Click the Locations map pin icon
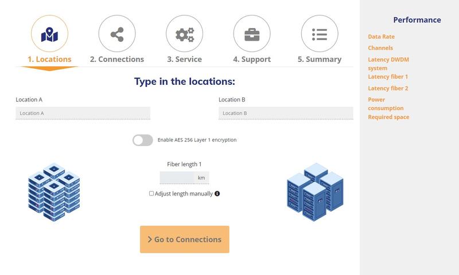459x275 pixels. (49, 34)
